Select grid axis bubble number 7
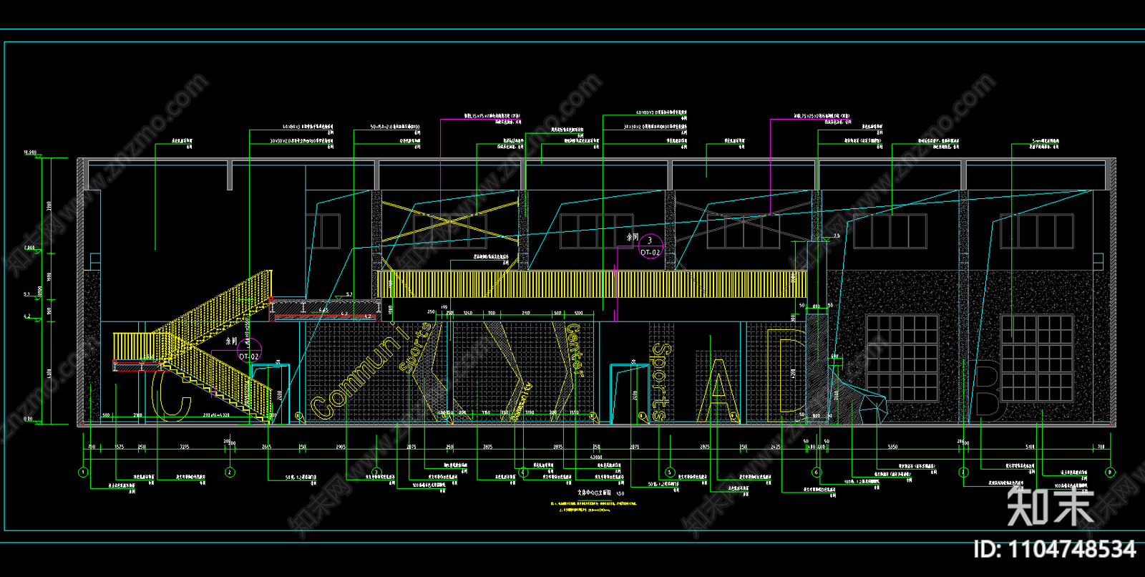The image size is (1145, 577). (x=963, y=472)
